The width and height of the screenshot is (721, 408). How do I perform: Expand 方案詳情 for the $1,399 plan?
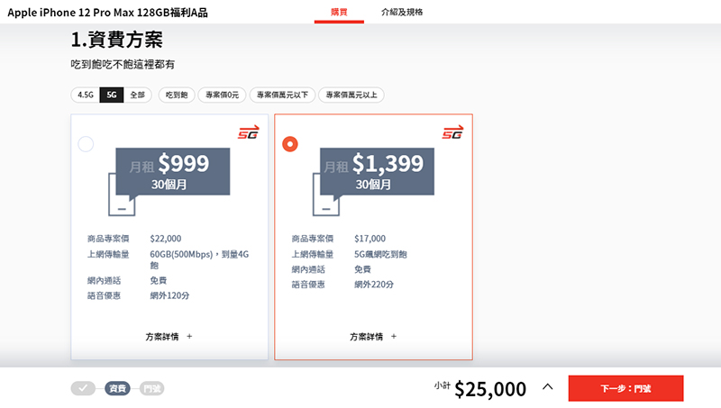tap(373, 336)
